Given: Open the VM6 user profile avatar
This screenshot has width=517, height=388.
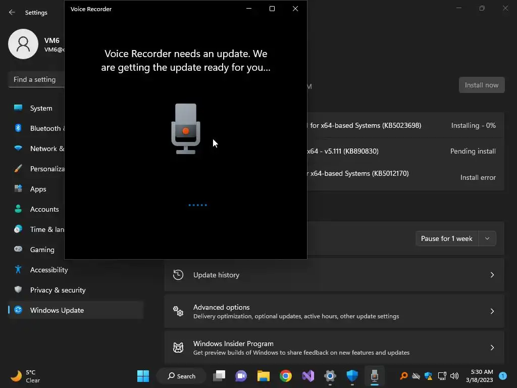Looking at the screenshot, I should pos(23,44).
